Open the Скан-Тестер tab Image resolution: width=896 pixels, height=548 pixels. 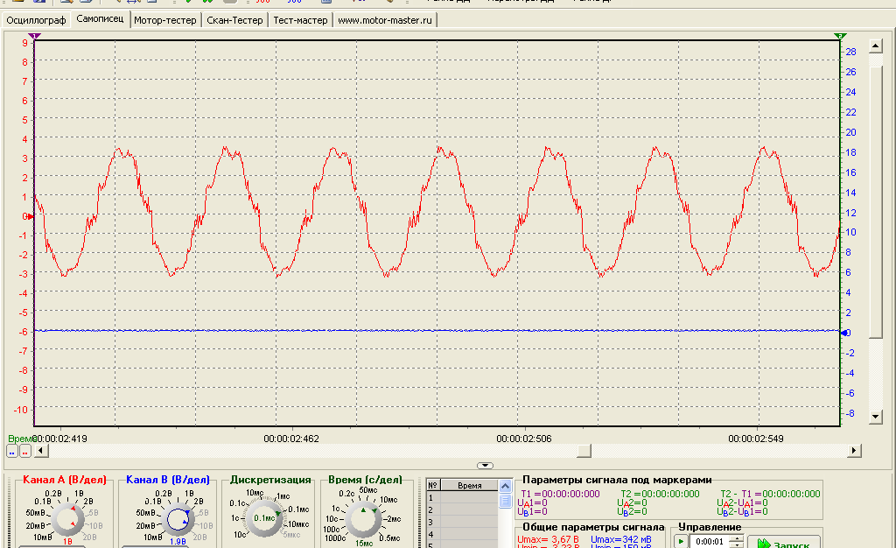coord(234,20)
